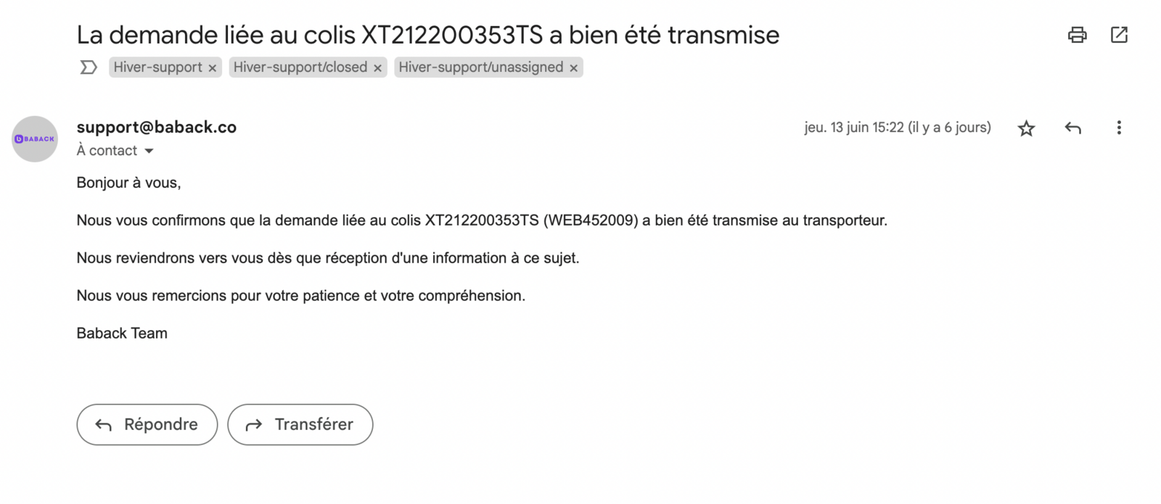1161x504 pixels.
Task: Remove the Hiver-support label
Action: point(212,67)
